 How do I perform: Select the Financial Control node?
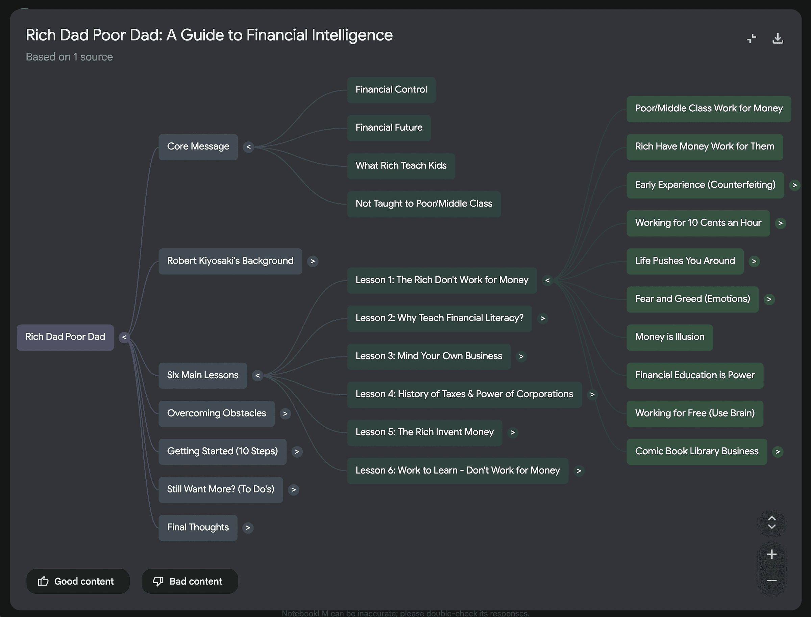coord(391,89)
